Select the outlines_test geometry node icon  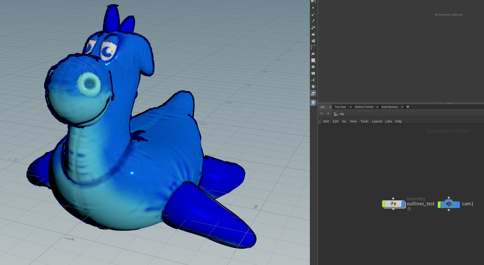click(393, 204)
